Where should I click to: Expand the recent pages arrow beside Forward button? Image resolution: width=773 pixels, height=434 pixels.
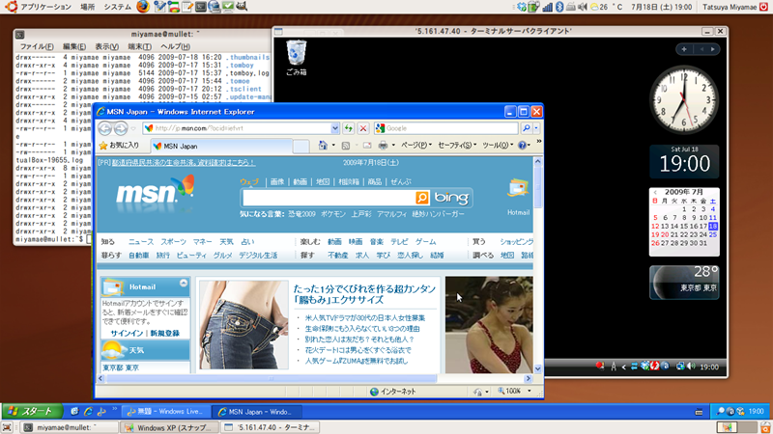click(x=133, y=129)
